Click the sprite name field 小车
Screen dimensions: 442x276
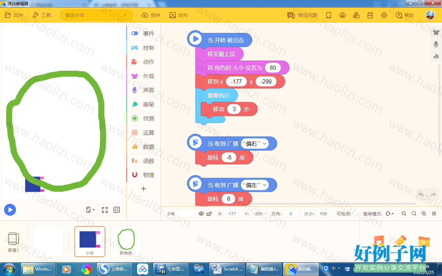[x=181, y=214]
